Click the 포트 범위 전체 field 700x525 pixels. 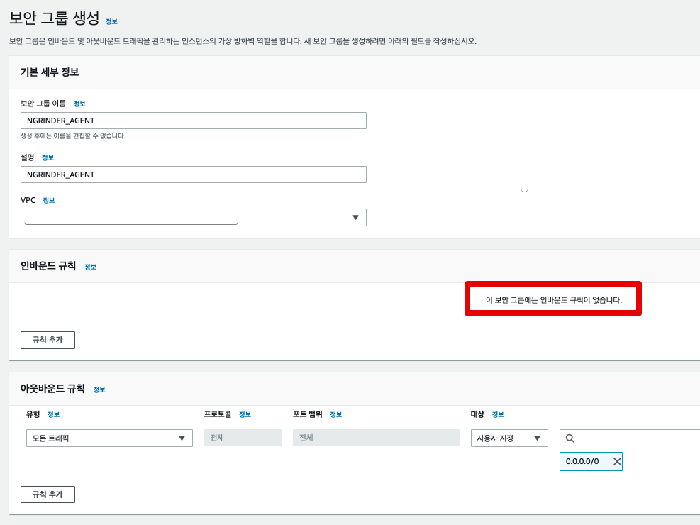[376, 438]
